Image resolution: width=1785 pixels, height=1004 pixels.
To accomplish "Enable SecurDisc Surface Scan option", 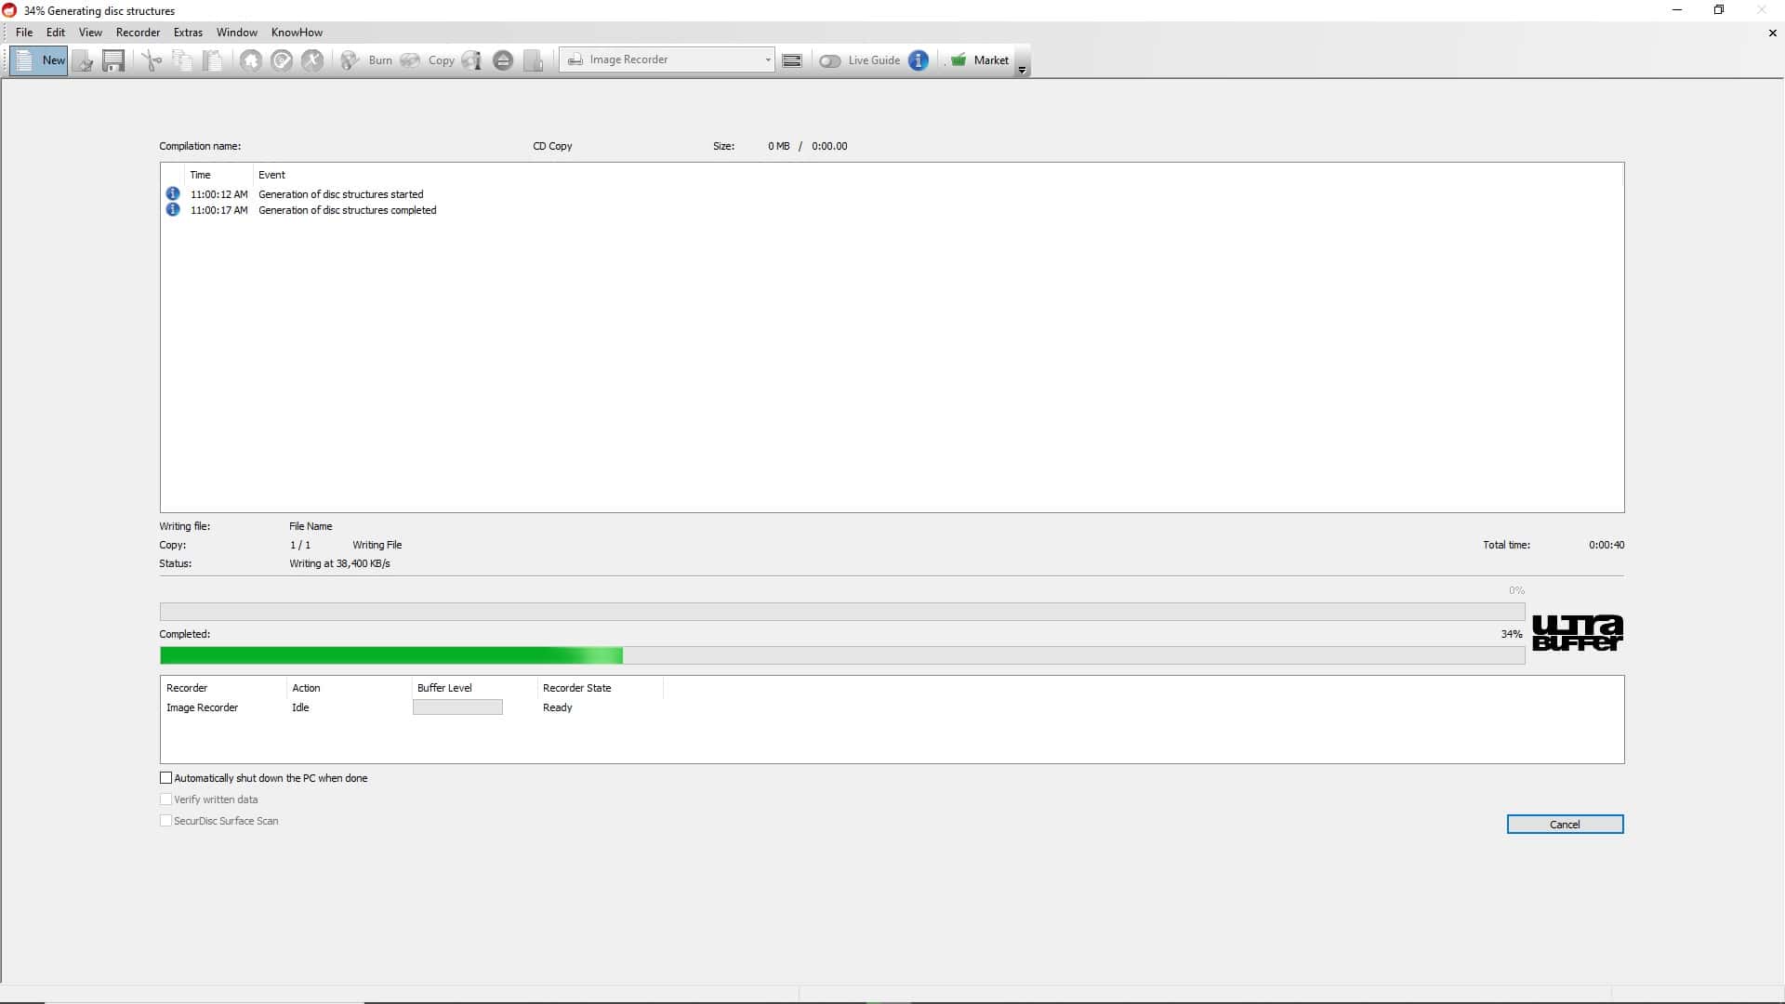I will [x=165, y=820].
